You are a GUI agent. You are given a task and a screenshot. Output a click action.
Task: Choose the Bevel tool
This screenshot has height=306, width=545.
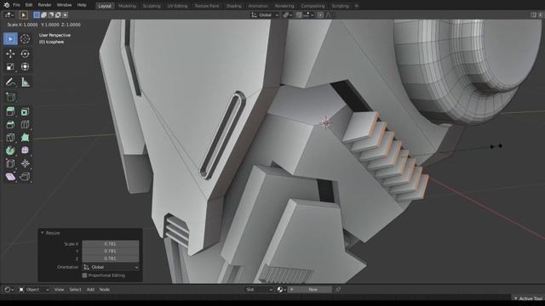[10, 125]
